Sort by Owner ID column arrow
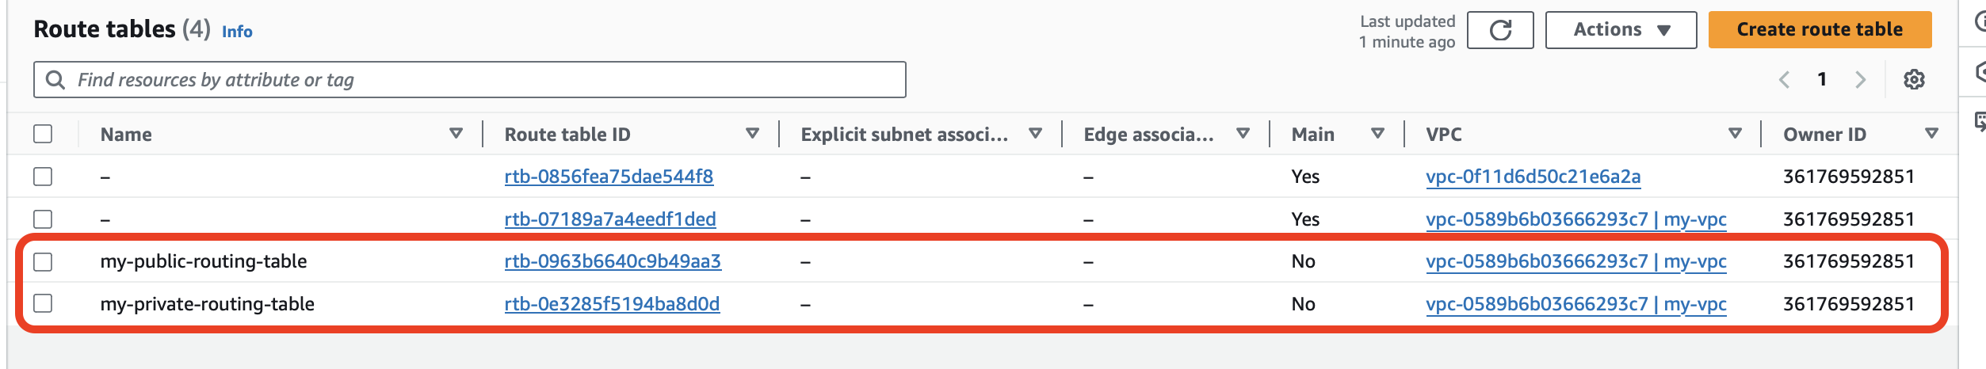Screen dimensions: 1986x369 [x=1931, y=134]
